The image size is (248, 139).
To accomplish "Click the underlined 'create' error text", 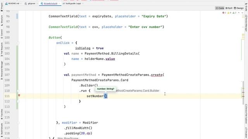I will [x=157, y=75].
